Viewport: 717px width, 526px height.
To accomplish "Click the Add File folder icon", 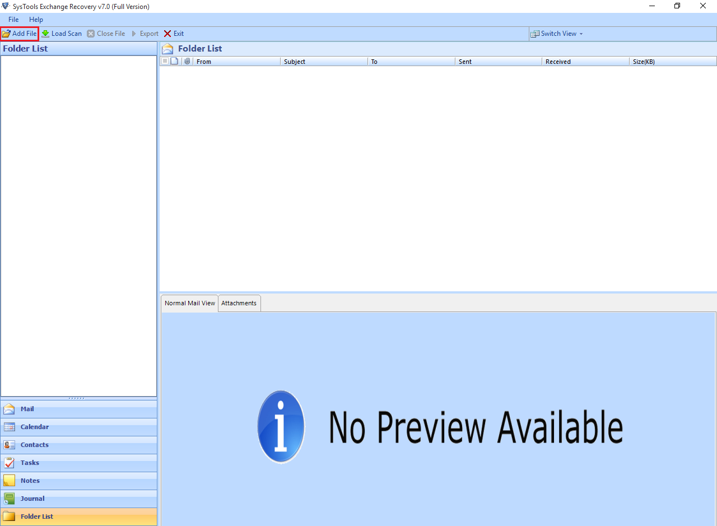I will coord(6,34).
